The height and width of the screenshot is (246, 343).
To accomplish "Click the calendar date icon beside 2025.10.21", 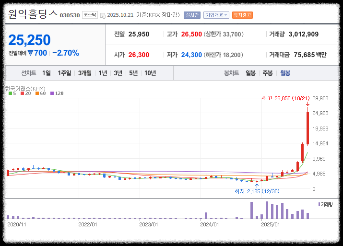I will (x=103, y=15).
